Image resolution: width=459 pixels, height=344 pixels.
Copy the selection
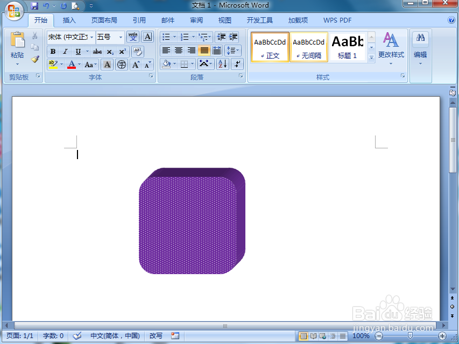tap(35, 47)
